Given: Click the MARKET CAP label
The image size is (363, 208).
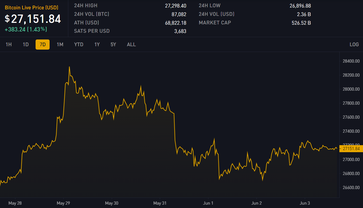Looking at the screenshot, I should (215, 23).
